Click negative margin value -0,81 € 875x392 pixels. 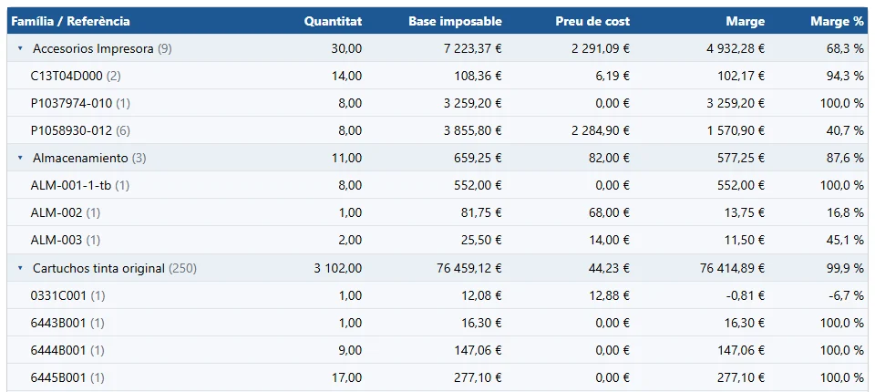[x=746, y=295]
